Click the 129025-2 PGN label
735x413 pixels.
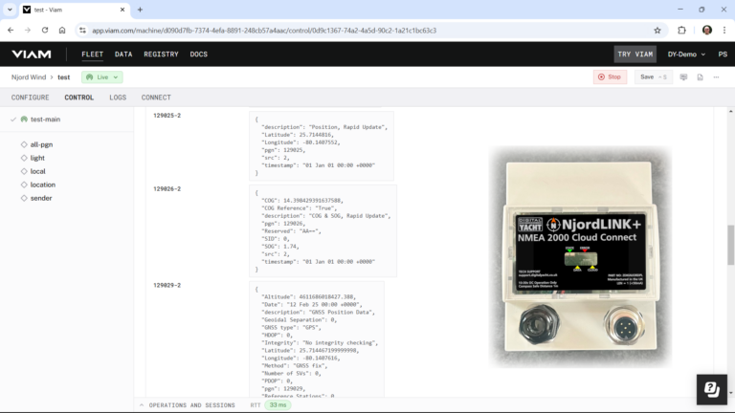point(167,115)
